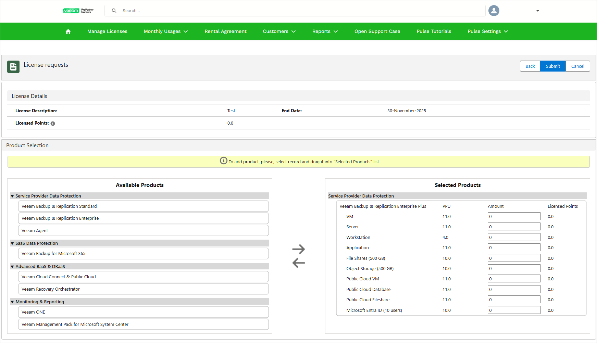Select Veeam ONE product
The width and height of the screenshot is (597, 343).
click(143, 312)
